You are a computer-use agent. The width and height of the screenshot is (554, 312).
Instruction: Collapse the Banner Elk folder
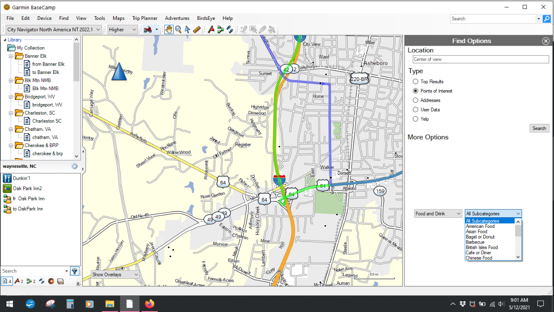click(x=11, y=56)
